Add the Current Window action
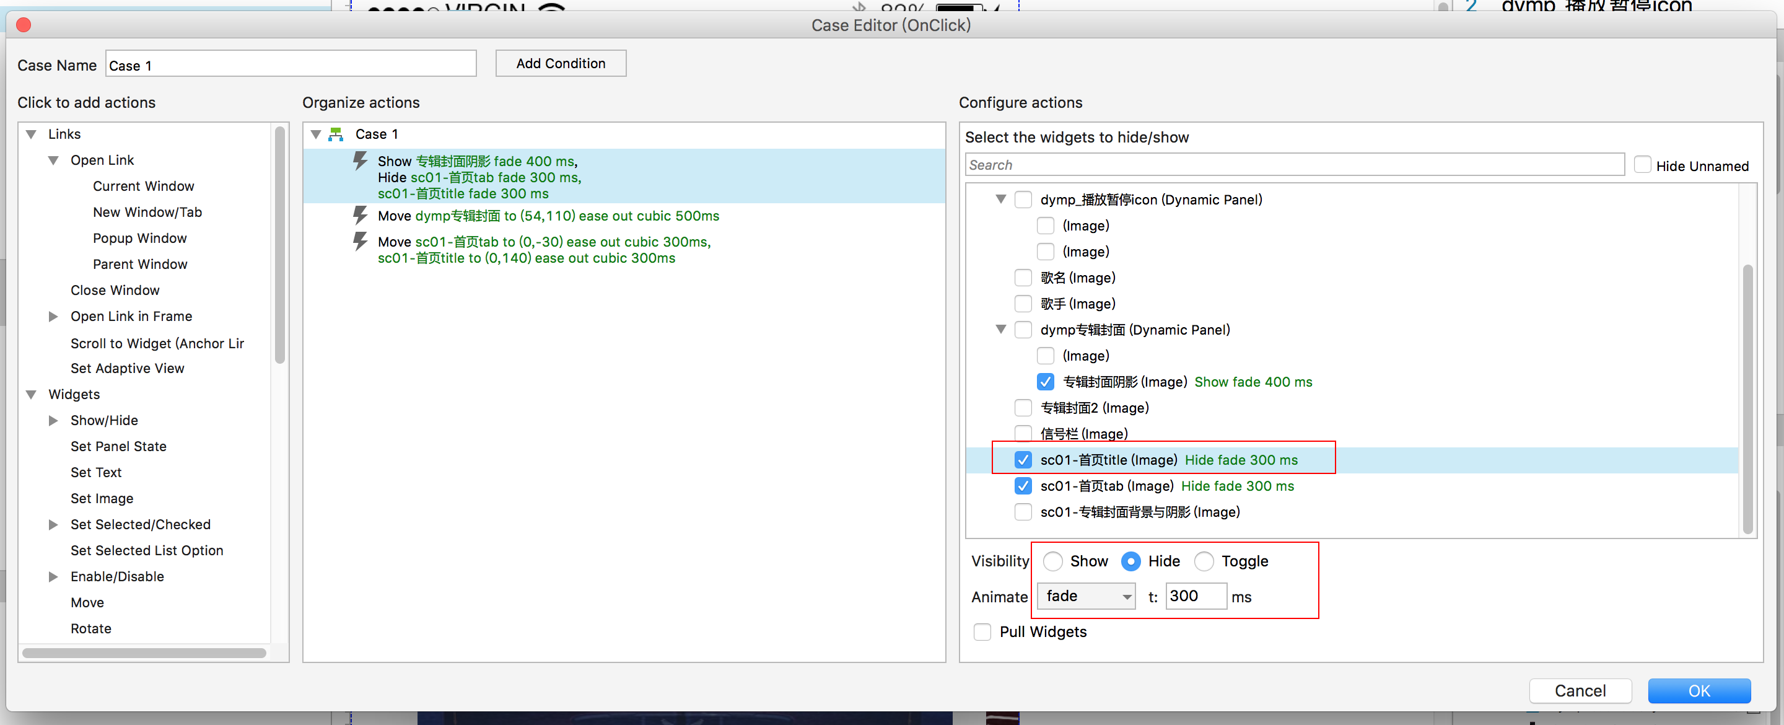This screenshot has width=1784, height=725. click(143, 187)
